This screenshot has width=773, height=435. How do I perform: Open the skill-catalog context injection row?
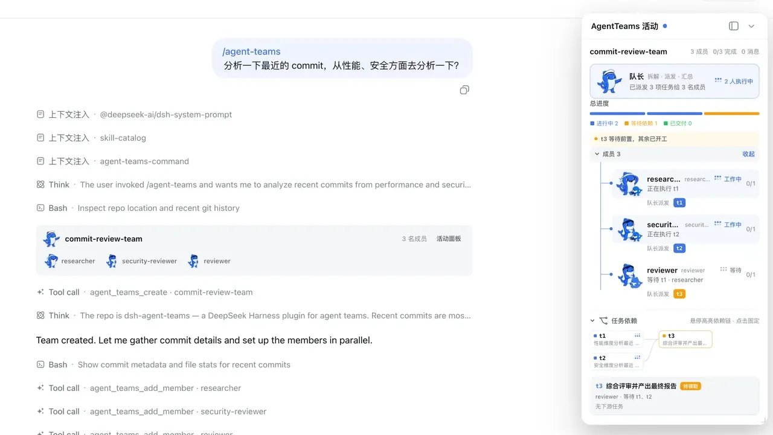[x=91, y=138]
